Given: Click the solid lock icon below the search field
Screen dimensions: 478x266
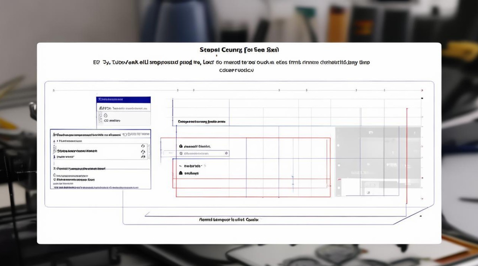Looking at the screenshot, I should 181,173.
